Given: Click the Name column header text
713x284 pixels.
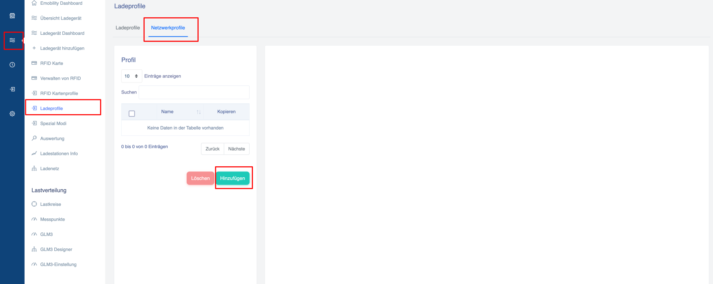Looking at the screenshot, I should [x=167, y=112].
